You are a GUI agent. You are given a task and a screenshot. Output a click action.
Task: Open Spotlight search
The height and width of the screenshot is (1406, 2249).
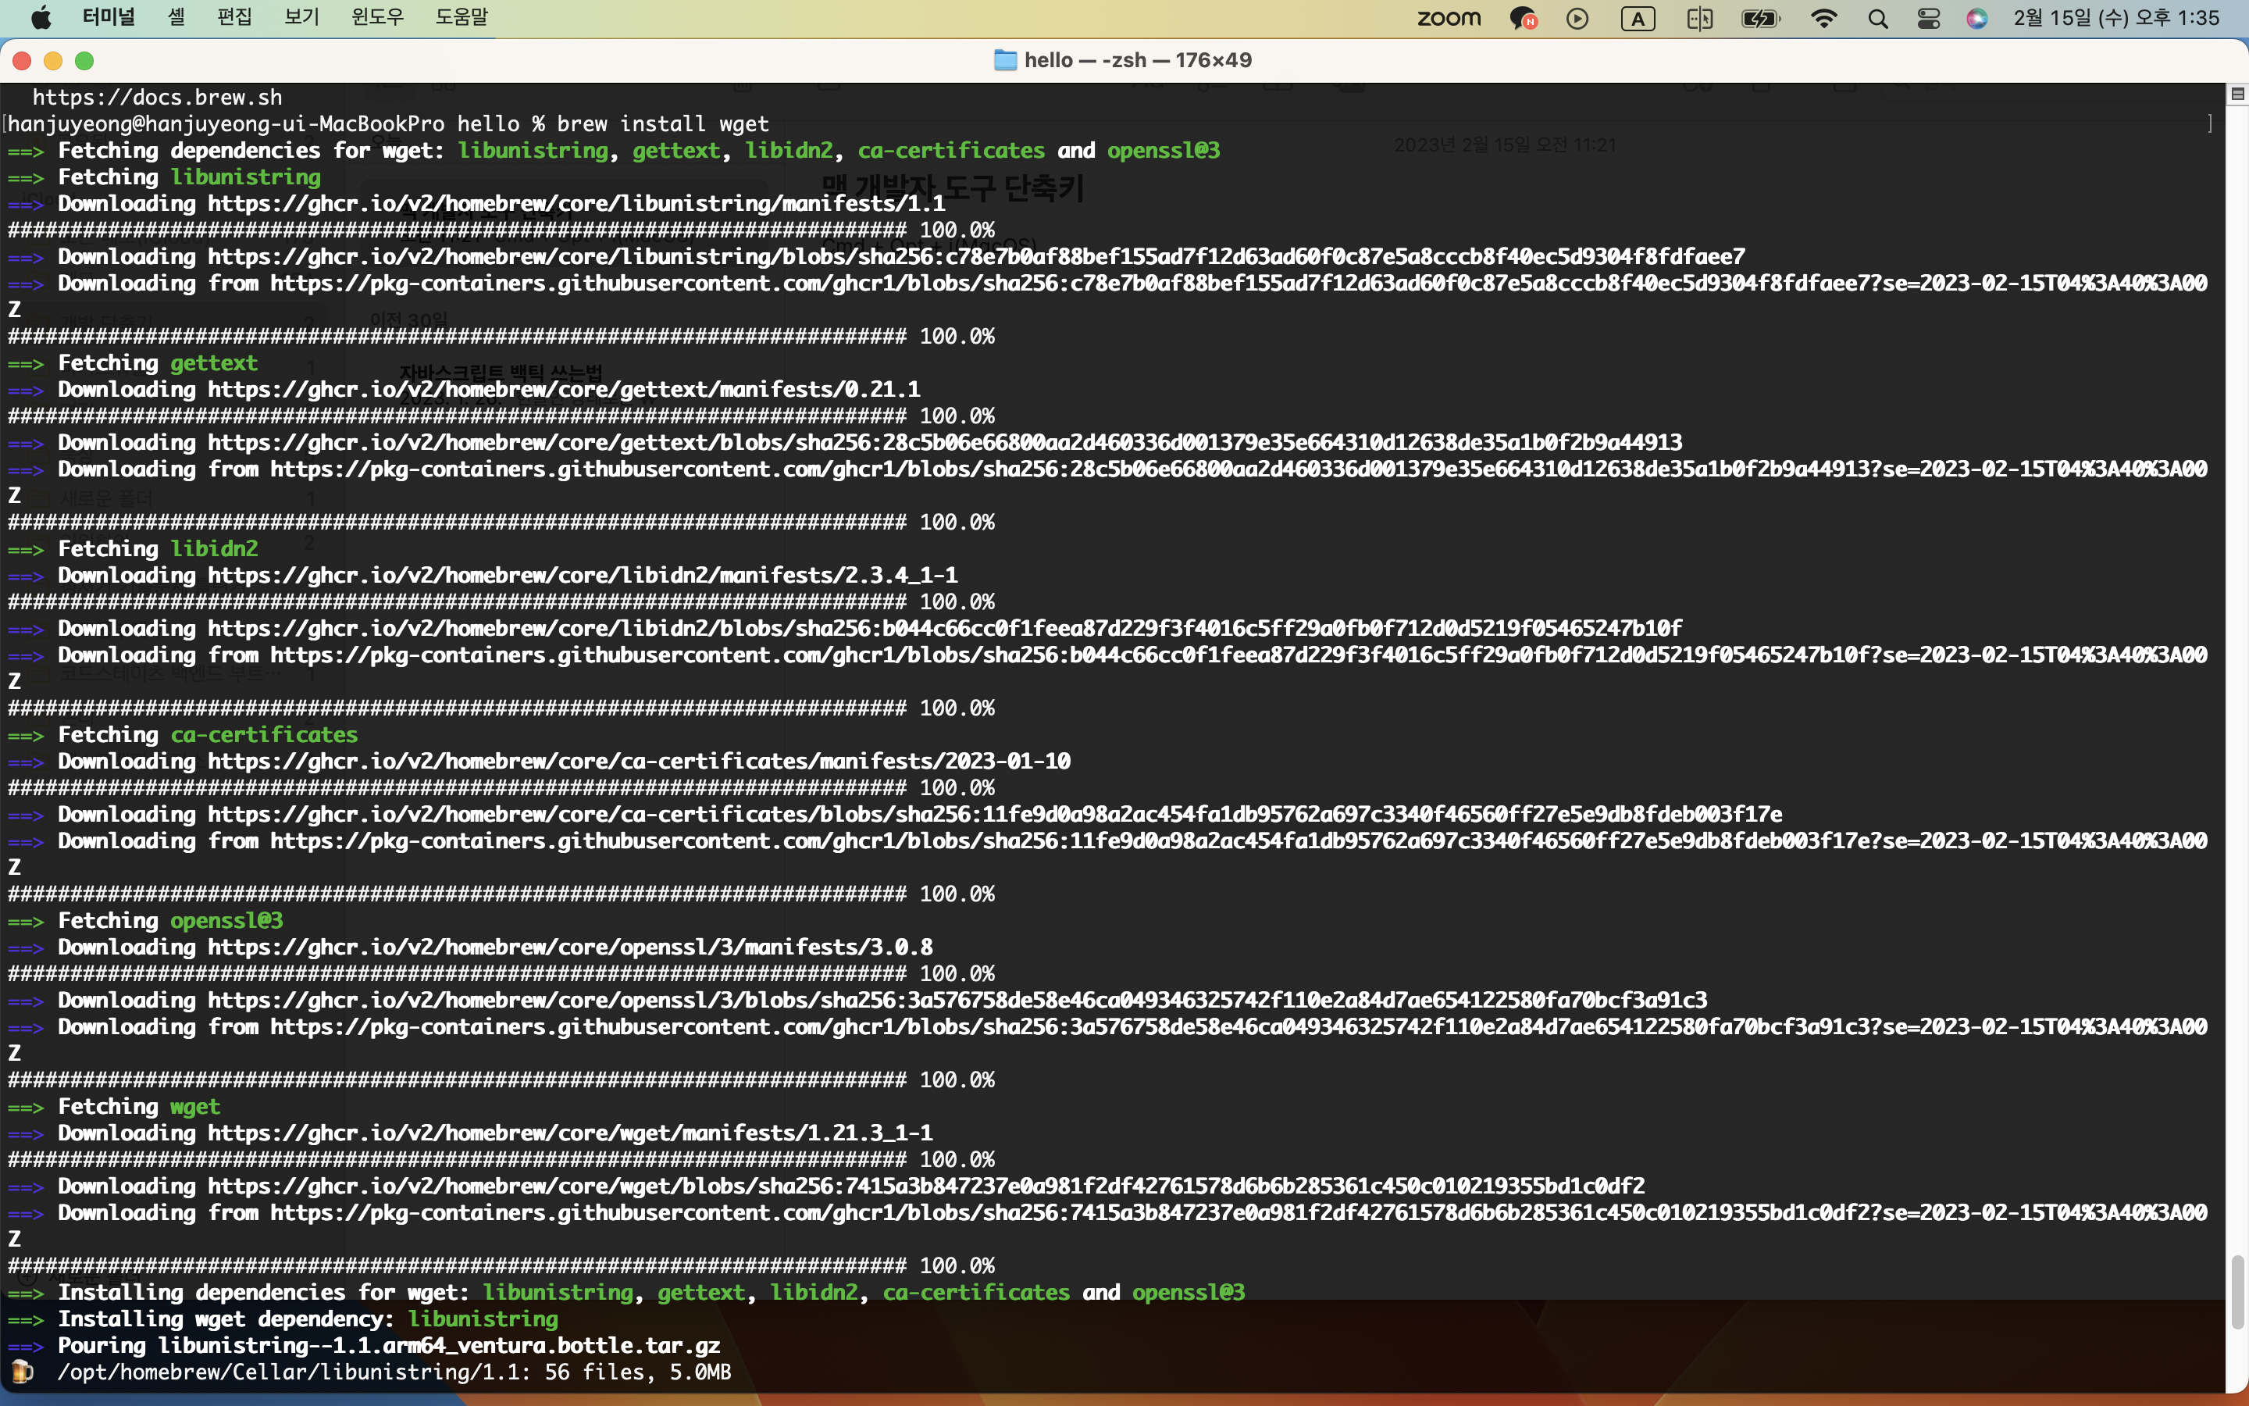(1878, 18)
